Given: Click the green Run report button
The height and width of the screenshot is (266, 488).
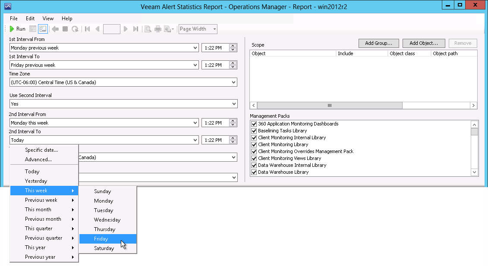Looking at the screenshot, I should [x=17, y=29].
